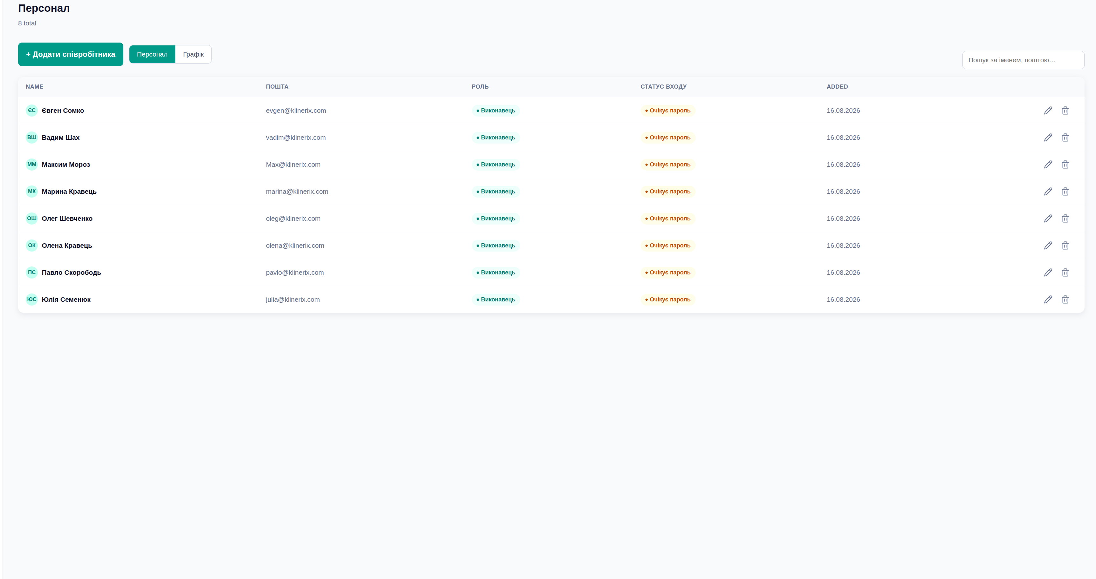Click the ПОШТА column header
This screenshot has height=579, width=1096.
(x=277, y=87)
